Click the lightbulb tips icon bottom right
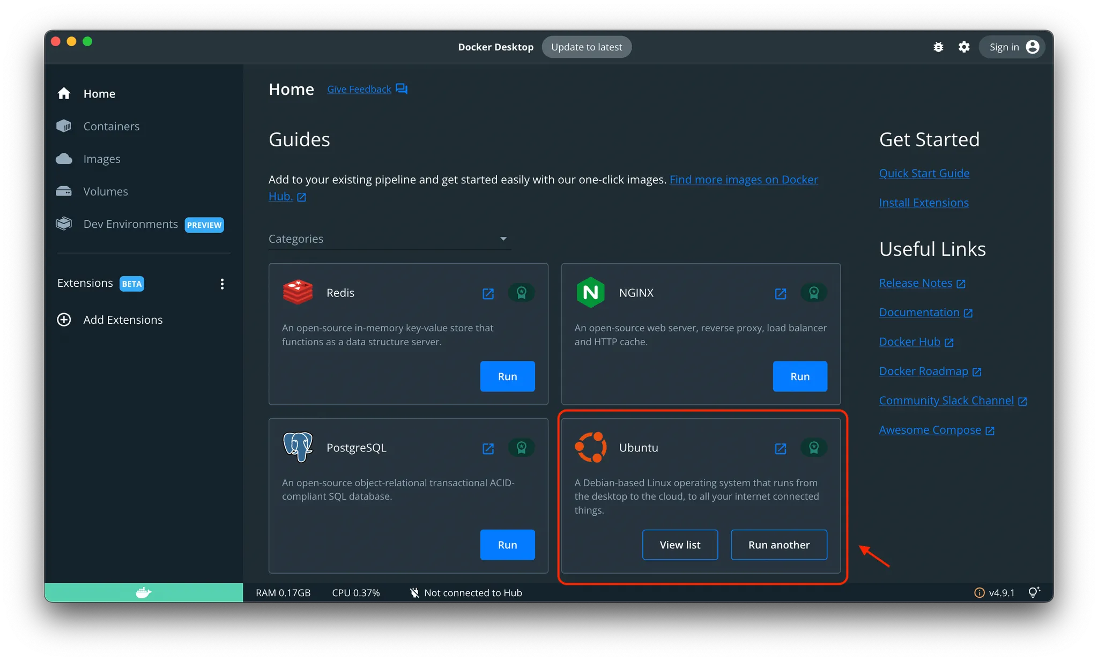Image resolution: width=1098 pixels, height=661 pixels. 1034,592
